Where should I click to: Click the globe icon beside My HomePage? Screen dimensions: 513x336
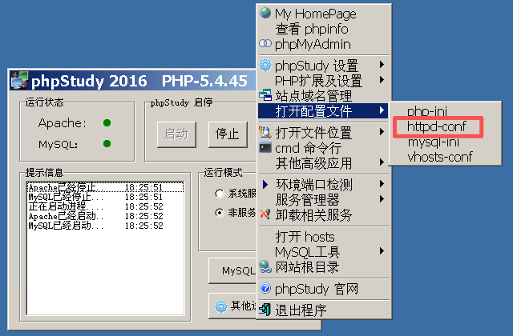tap(265, 13)
